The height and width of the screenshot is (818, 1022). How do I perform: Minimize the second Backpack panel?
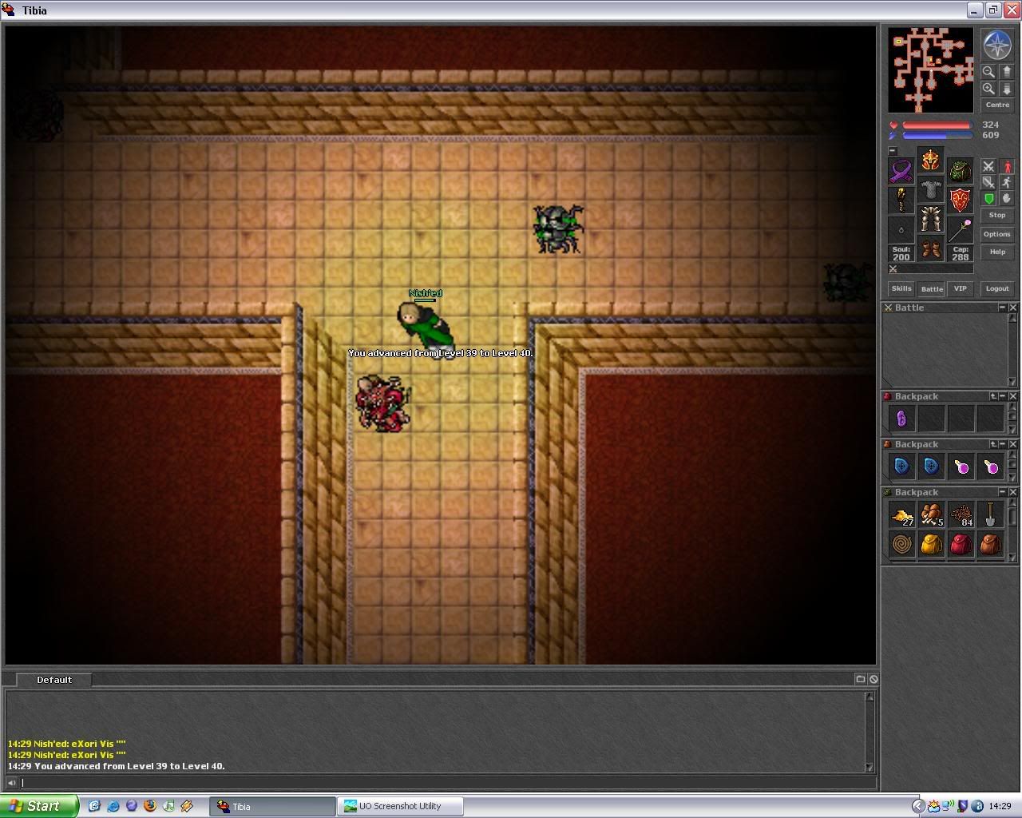coord(1003,444)
